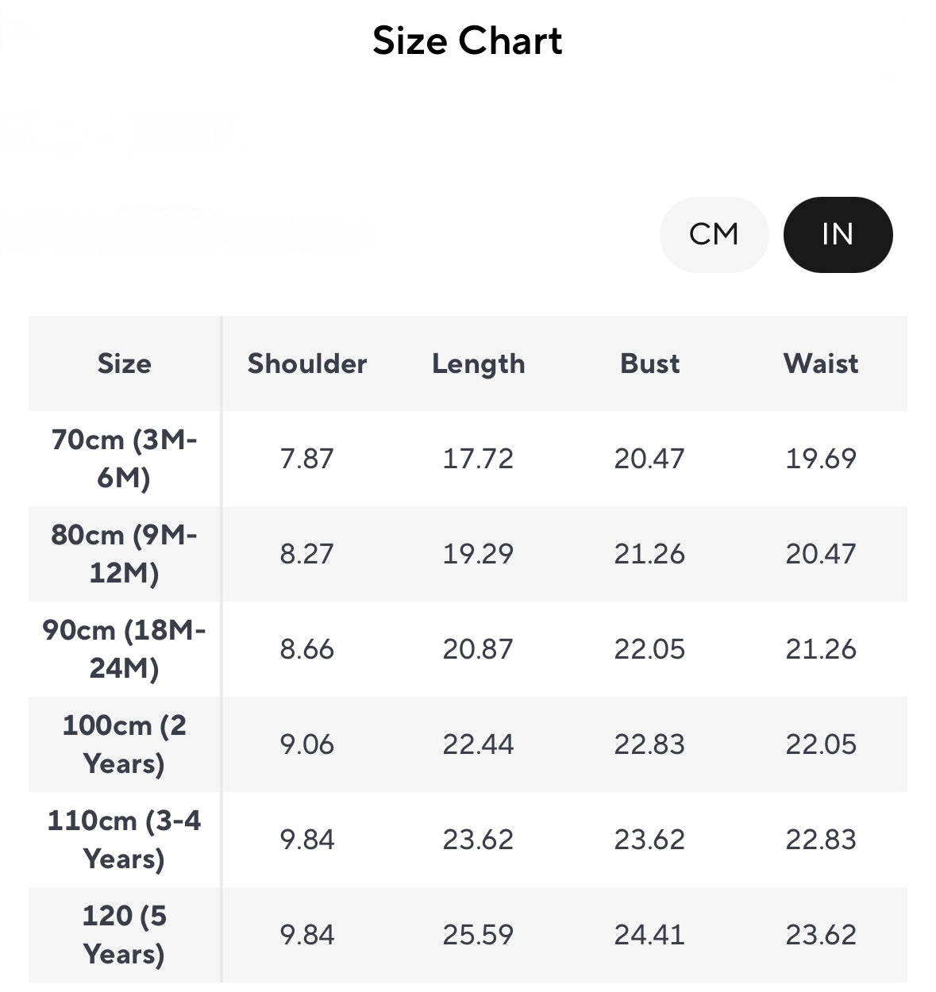Click length value 25.59
The image size is (936, 992).
[479, 935]
